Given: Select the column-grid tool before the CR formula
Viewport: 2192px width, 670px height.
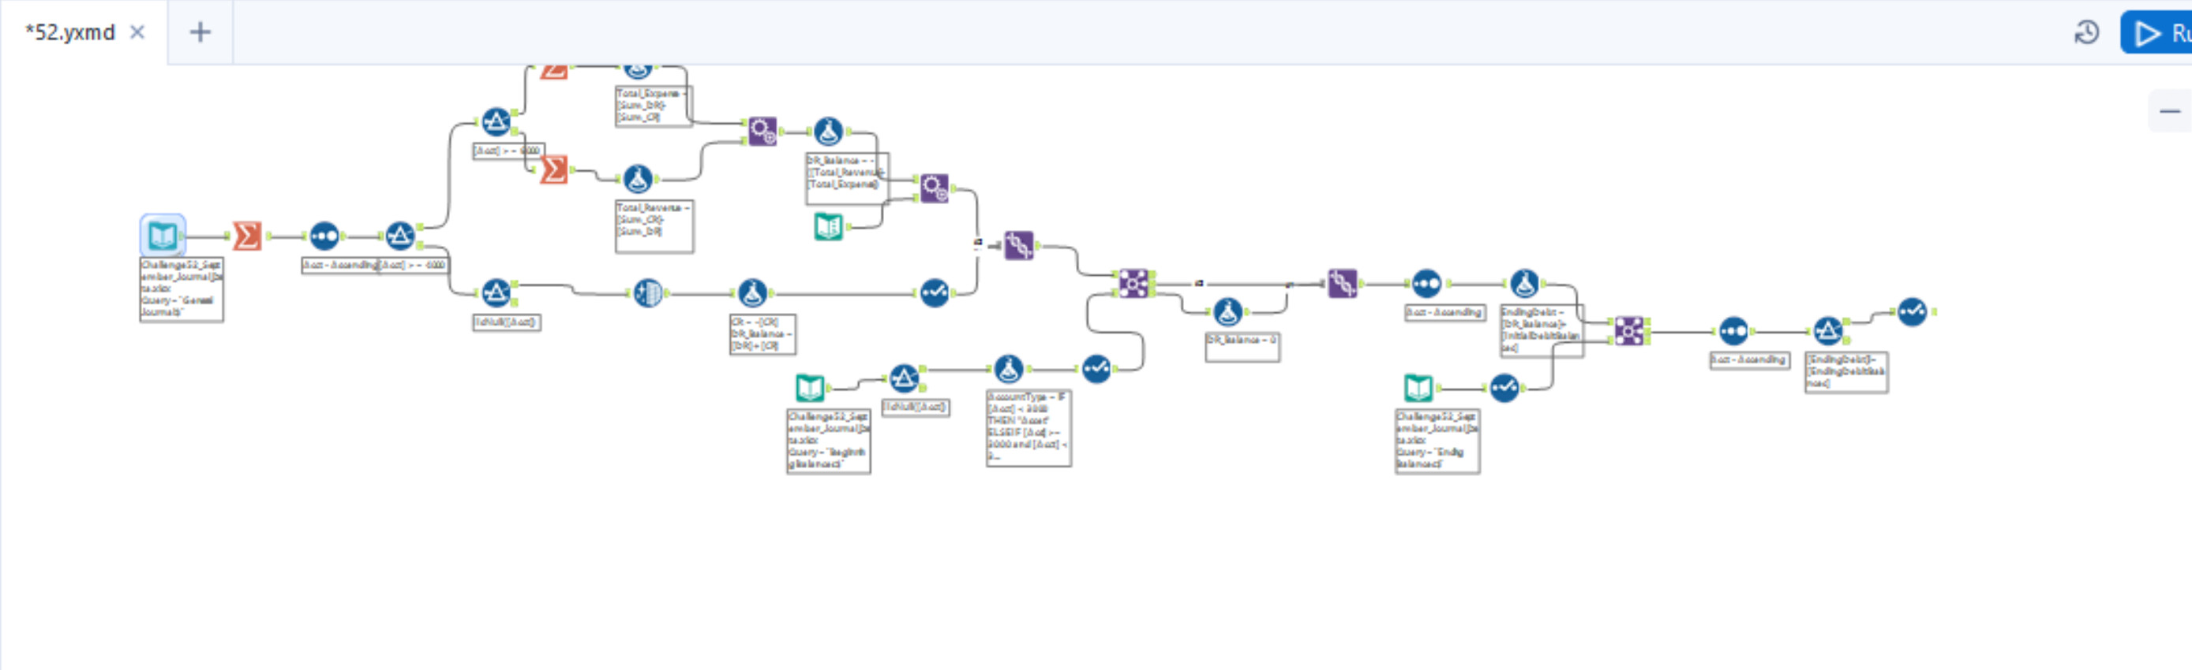Looking at the screenshot, I should click(x=647, y=293).
